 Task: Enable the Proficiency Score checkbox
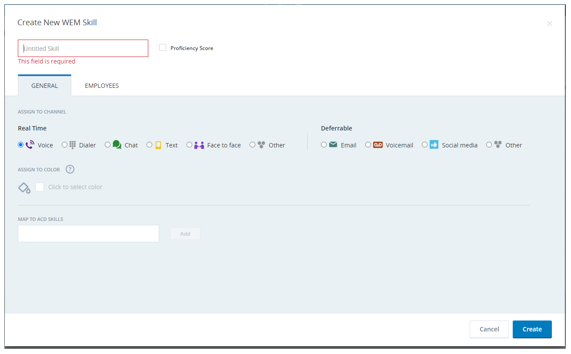click(163, 48)
